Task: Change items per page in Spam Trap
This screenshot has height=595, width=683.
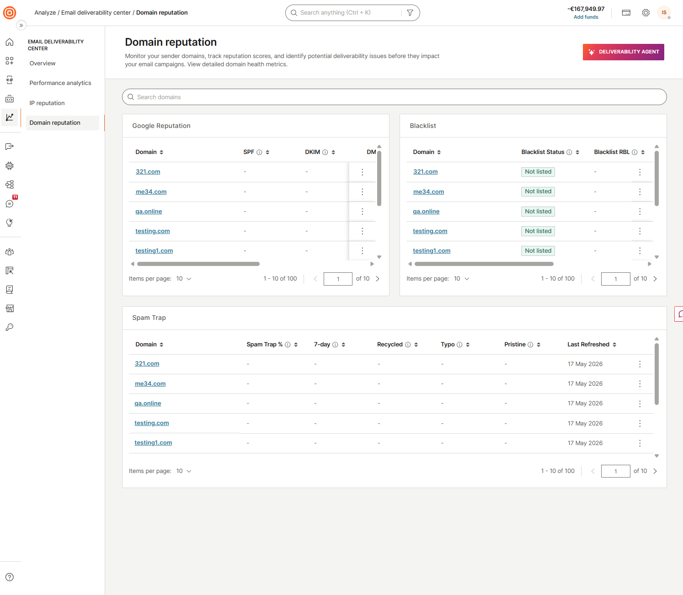Action: coord(184,471)
